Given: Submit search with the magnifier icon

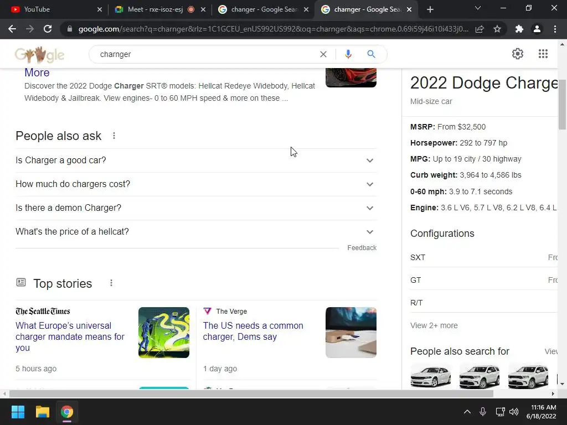Looking at the screenshot, I should point(371,54).
